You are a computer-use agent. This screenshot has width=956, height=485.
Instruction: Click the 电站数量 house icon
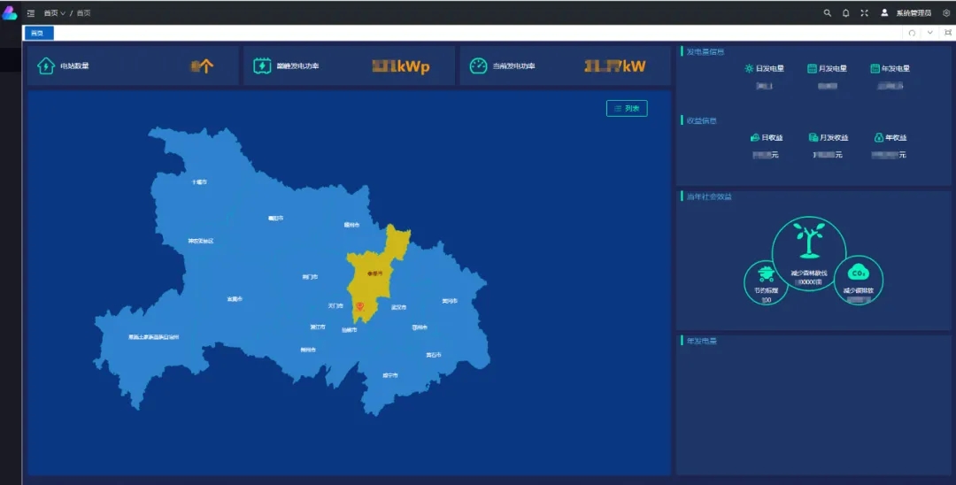(x=46, y=66)
